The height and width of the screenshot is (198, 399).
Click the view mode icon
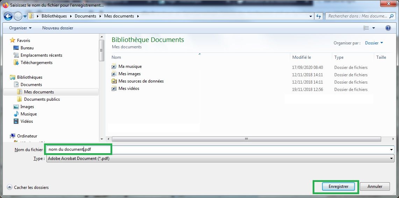366,28
